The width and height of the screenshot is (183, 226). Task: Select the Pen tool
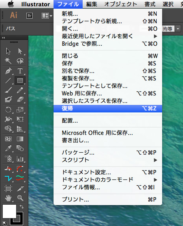[8, 71]
